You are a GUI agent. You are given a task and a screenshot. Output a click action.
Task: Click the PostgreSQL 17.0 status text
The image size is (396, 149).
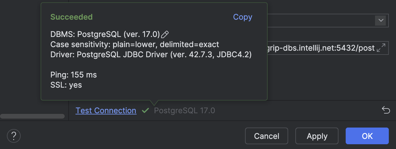pos(185,111)
